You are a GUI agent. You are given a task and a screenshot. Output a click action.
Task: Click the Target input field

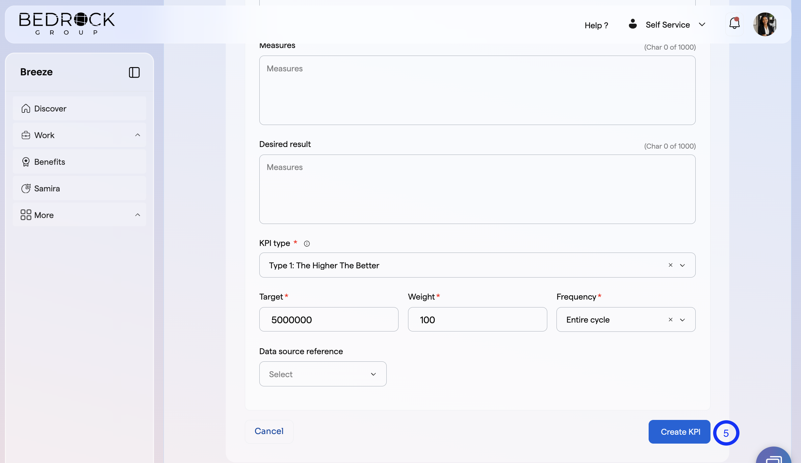pos(329,319)
